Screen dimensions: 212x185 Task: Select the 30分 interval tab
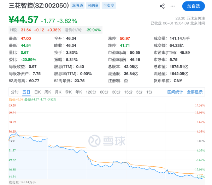point(116,92)
